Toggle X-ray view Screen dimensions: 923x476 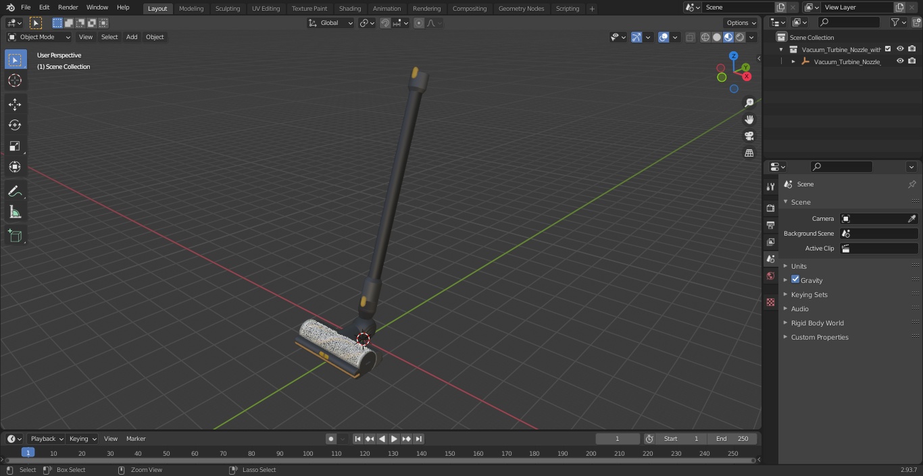(690, 37)
